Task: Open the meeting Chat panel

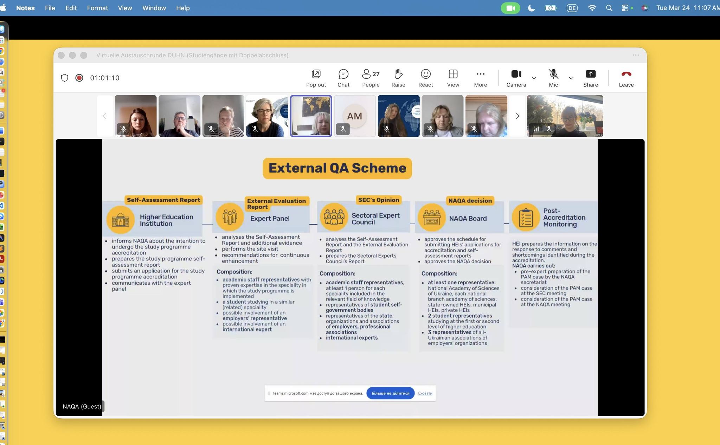Action: click(343, 78)
